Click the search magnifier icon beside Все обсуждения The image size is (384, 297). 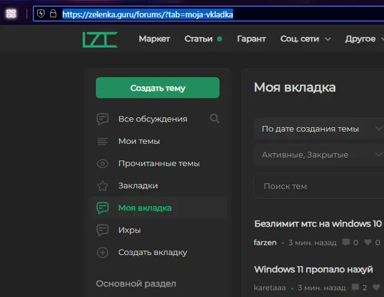(x=215, y=119)
